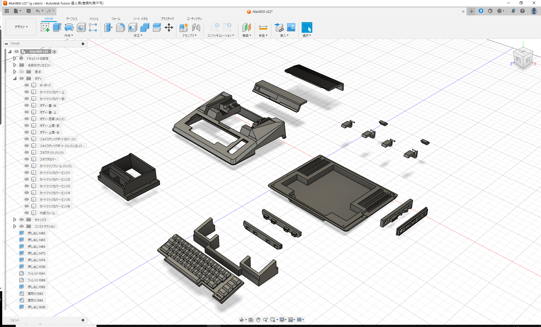Toggle visibility of 内部フレーム
Image resolution: width=541 pixels, height=327 pixels.
click(26, 213)
